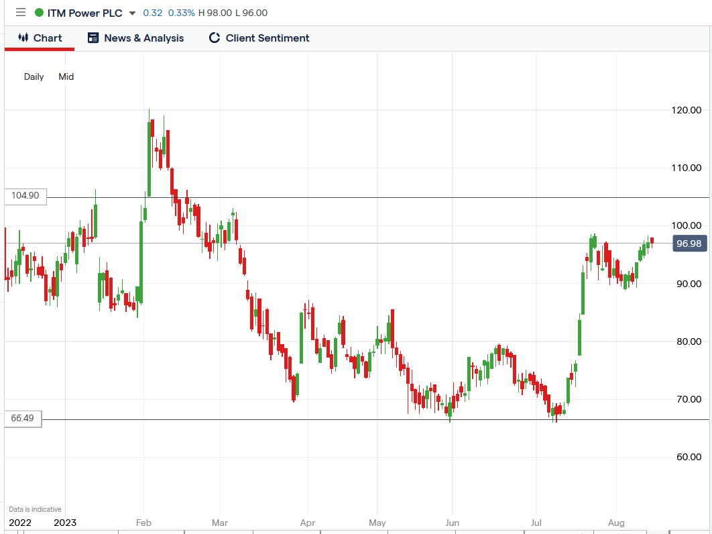The image size is (712, 534).
Task: Click the Data is indicative note
Action: click(x=35, y=509)
